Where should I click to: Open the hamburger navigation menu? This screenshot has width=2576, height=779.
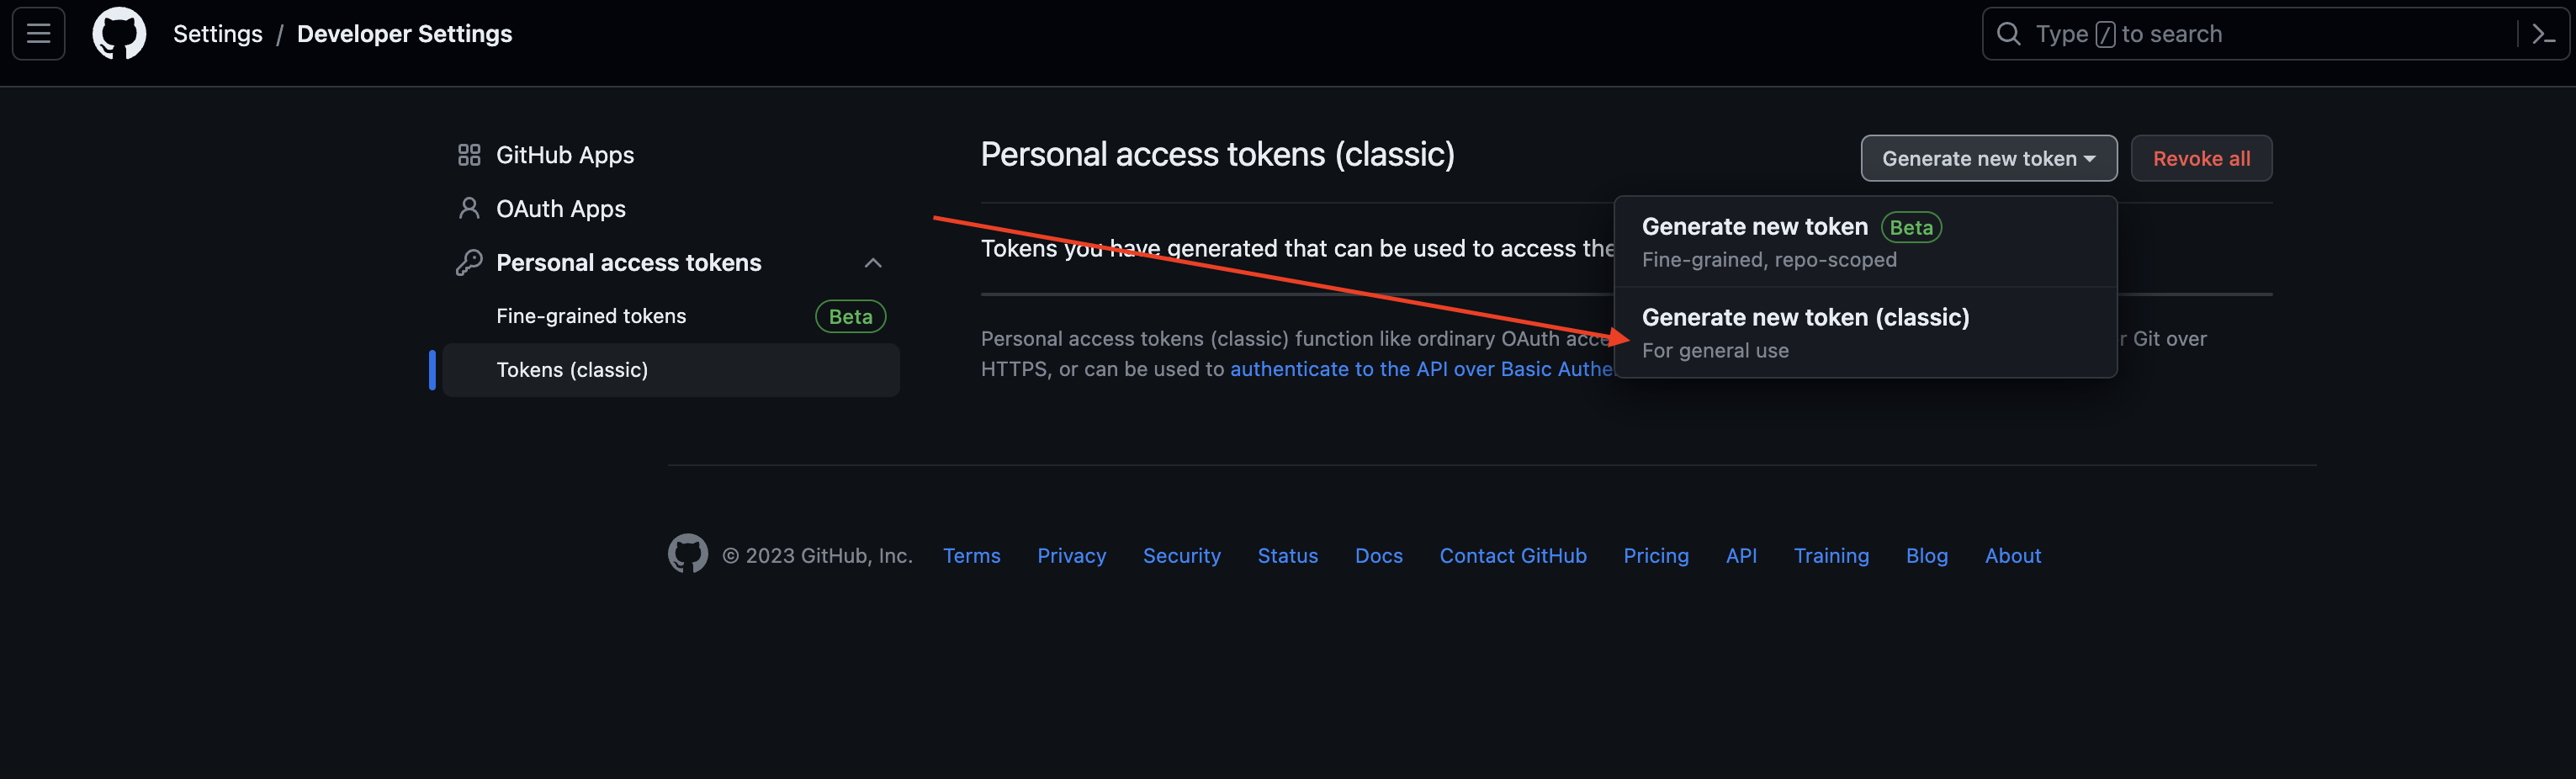tap(37, 33)
